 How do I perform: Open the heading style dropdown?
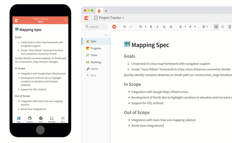coord(142,27)
